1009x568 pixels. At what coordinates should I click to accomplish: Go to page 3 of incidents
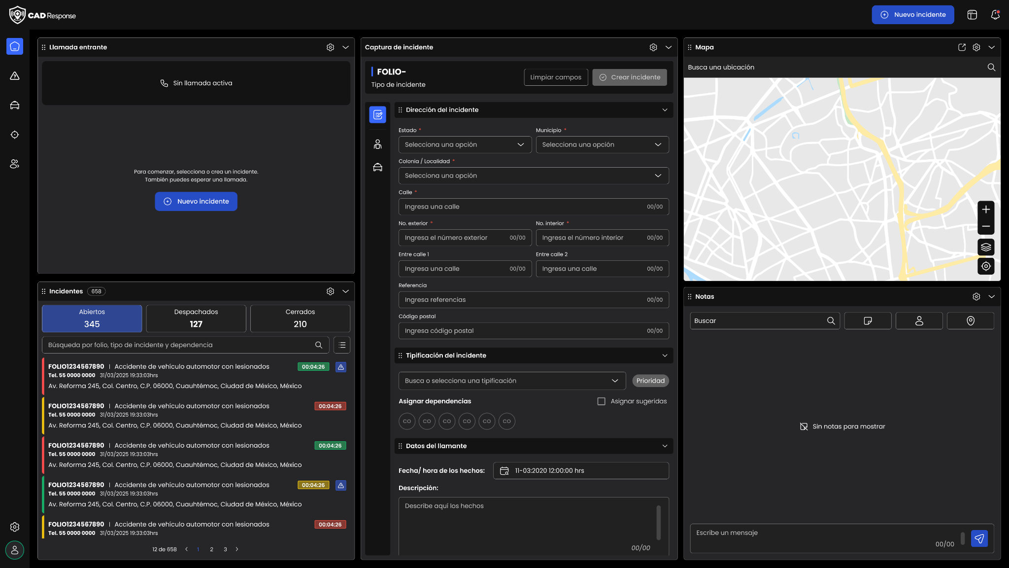click(x=225, y=549)
